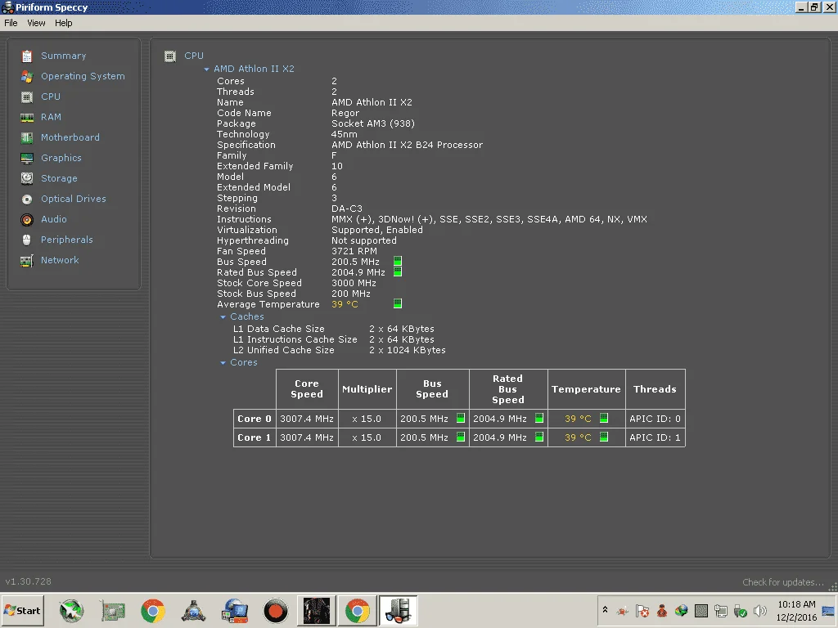Click the APIC ID: 0 cell

655,419
